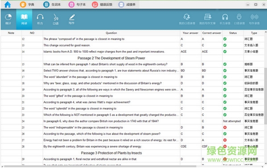Click the green check status for question 13
The image size is (267, 168).
(x=225, y=45)
